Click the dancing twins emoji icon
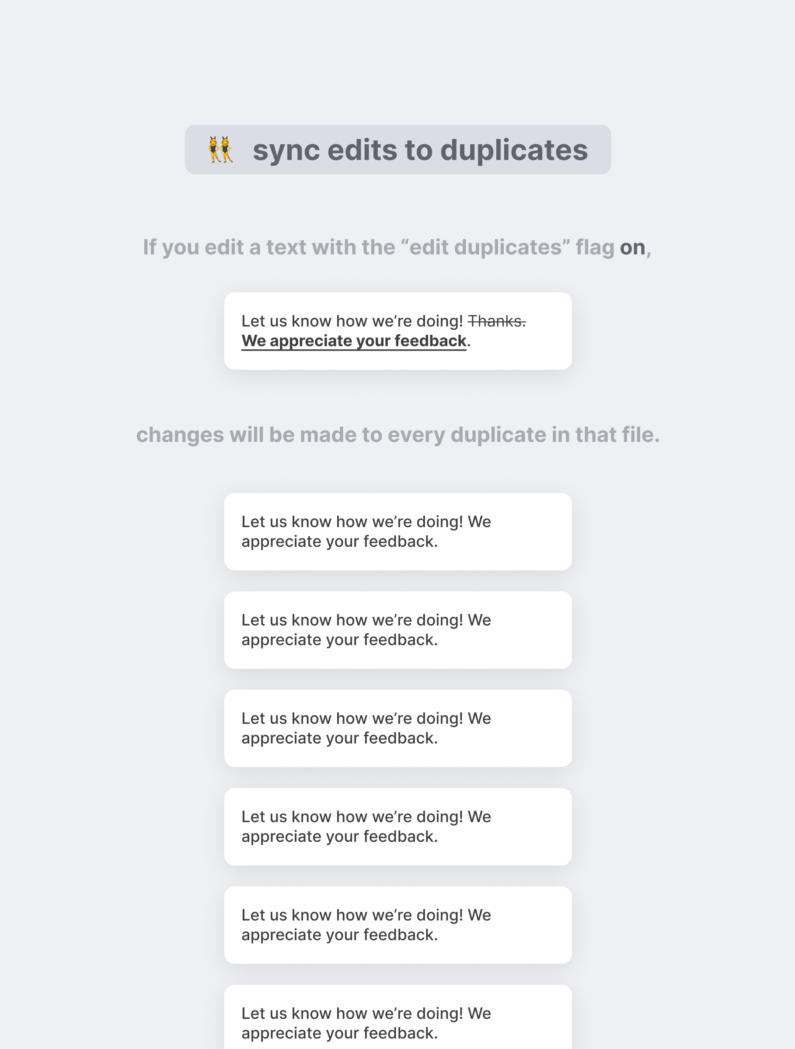 (220, 149)
